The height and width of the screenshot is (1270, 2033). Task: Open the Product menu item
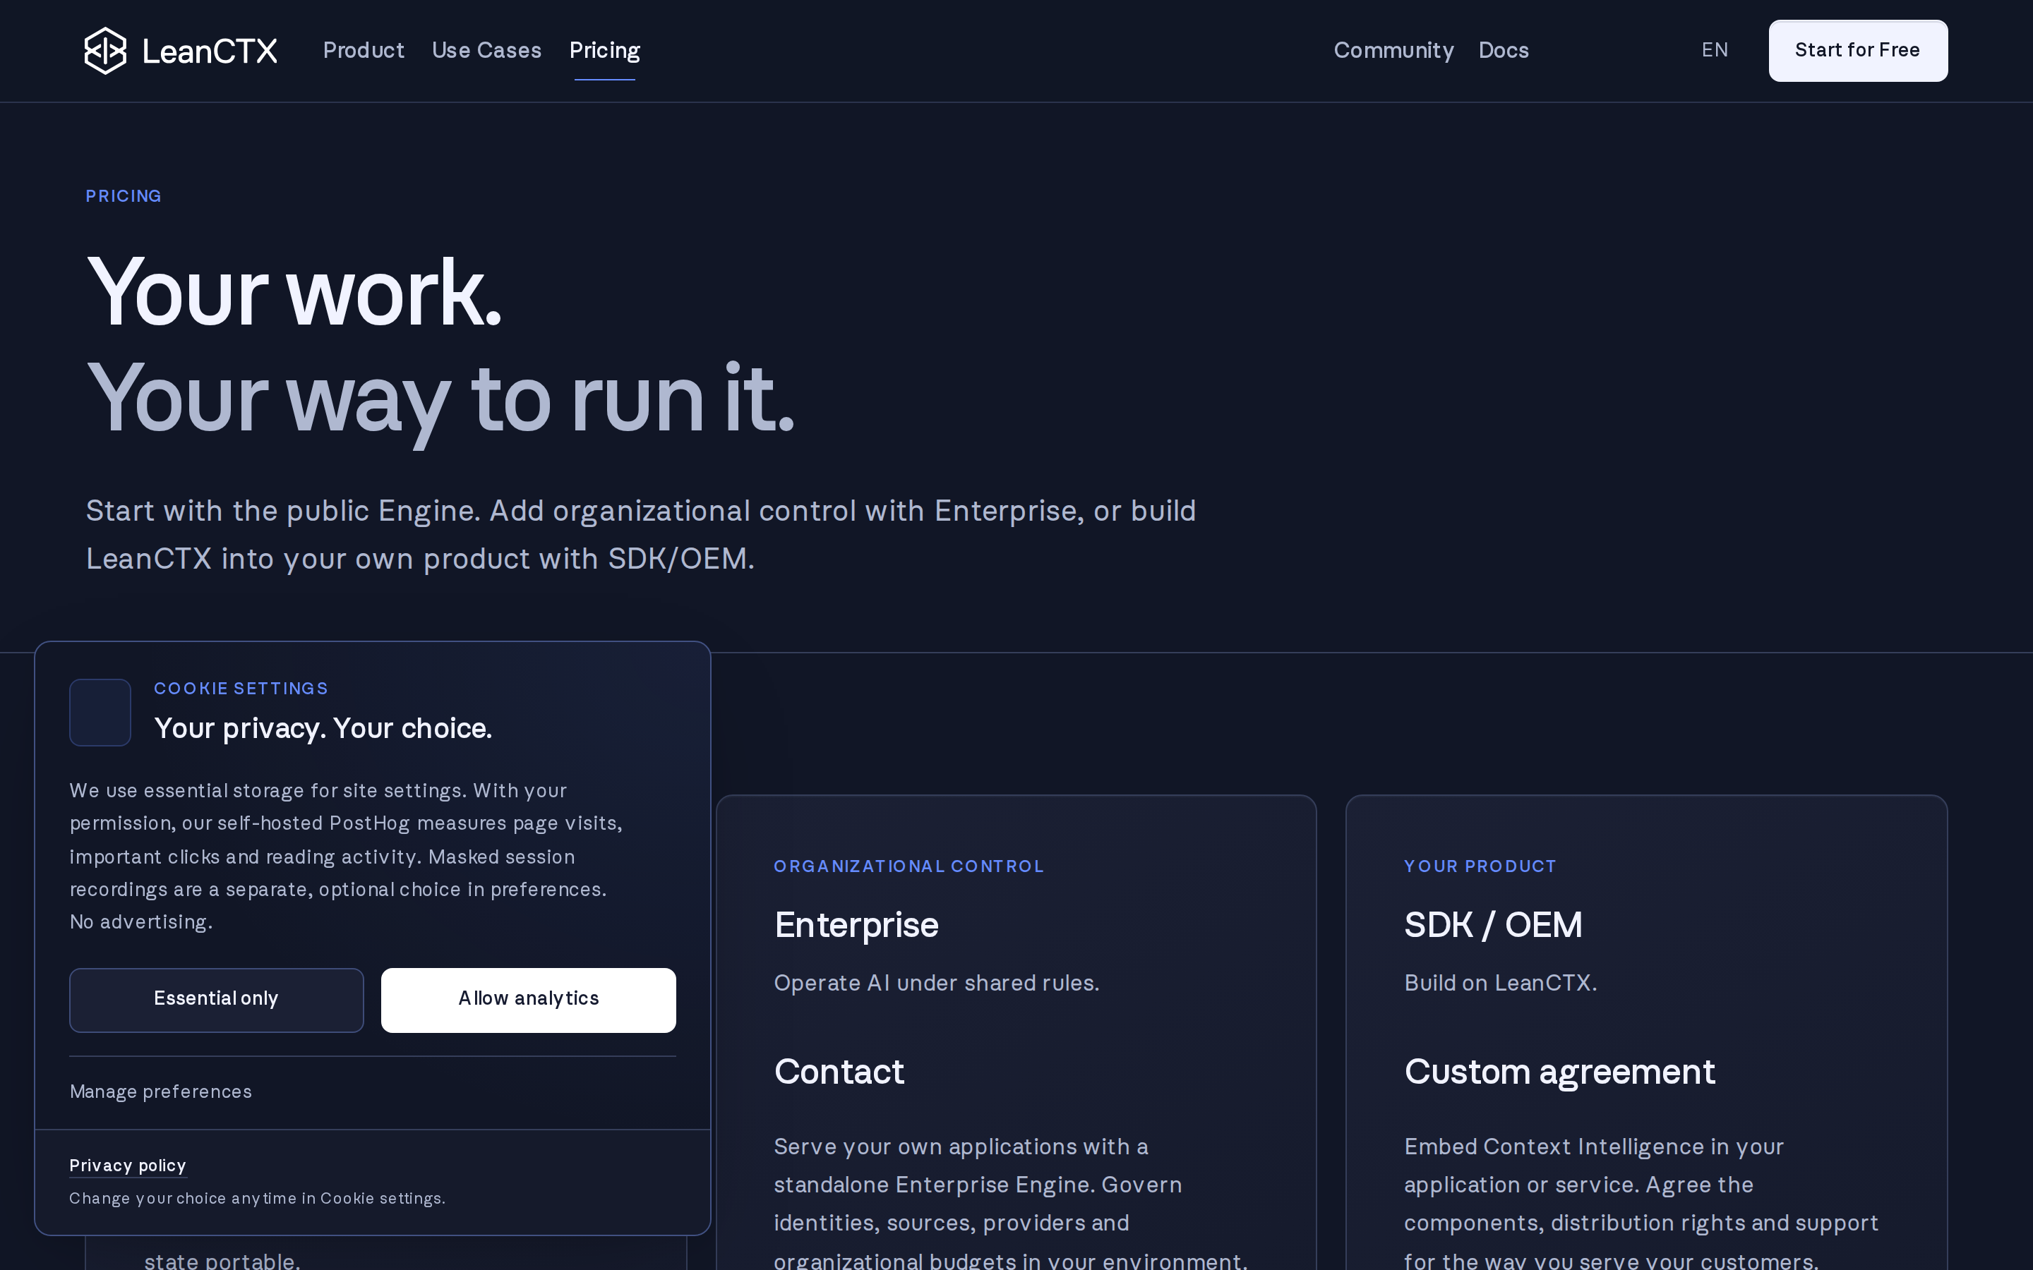[x=364, y=50]
